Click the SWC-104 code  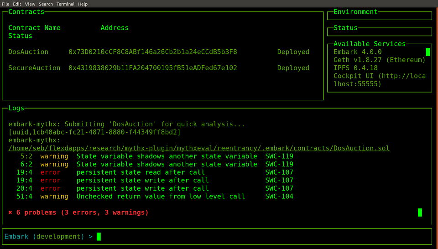point(279,197)
